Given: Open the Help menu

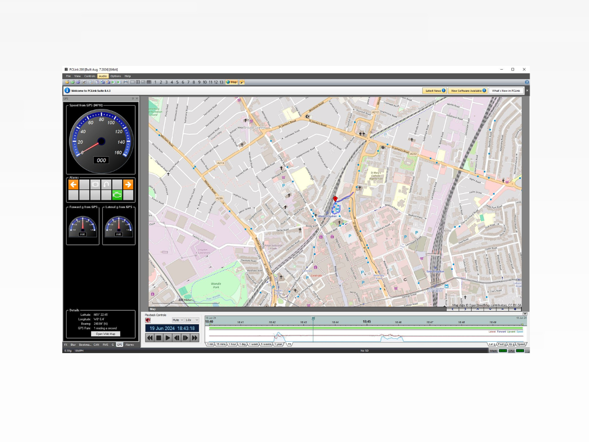Looking at the screenshot, I should coord(128,76).
